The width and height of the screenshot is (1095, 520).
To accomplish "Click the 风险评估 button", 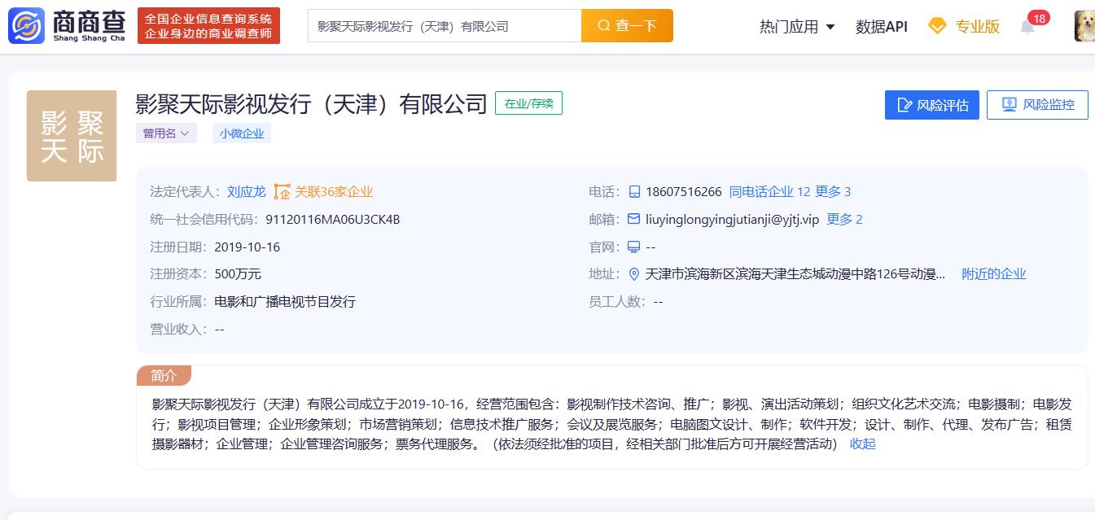I will [x=932, y=105].
